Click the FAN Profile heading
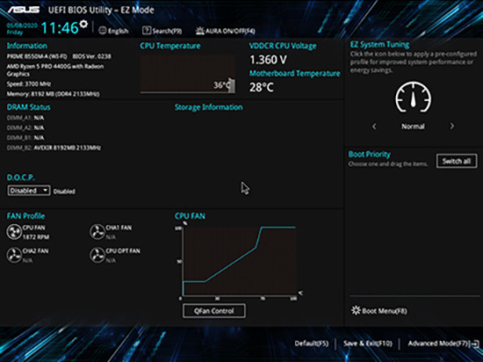This screenshot has width=483, height=362. pyautogui.click(x=25, y=216)
